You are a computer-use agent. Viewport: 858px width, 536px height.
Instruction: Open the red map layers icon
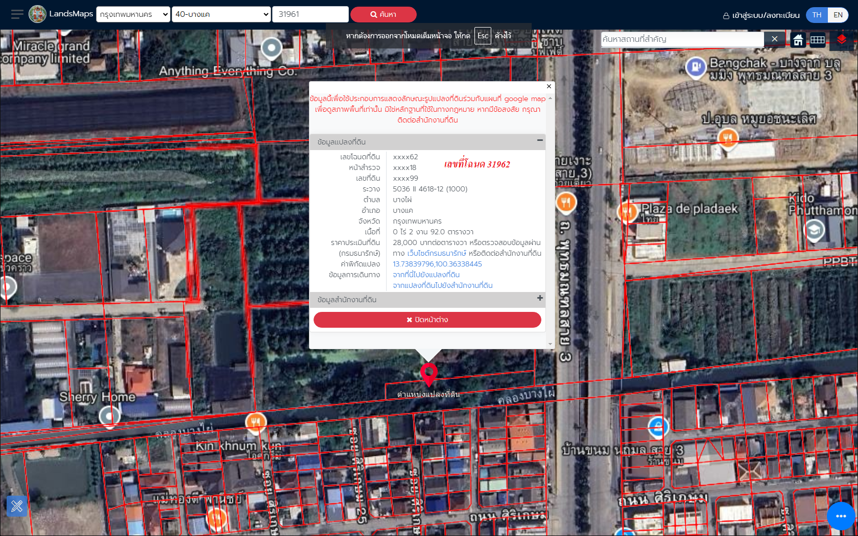click(841, 40)
